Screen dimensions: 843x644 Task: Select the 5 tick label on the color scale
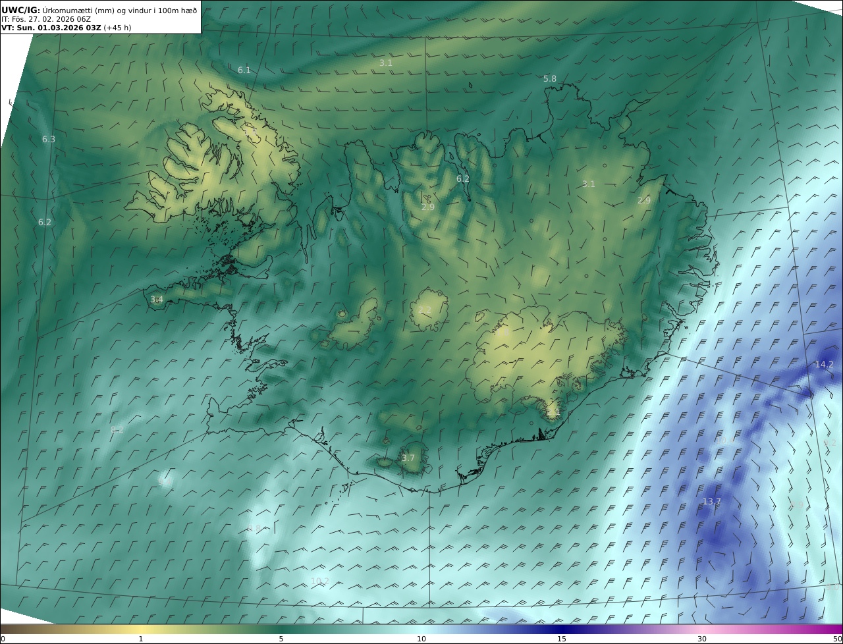(281, 639)
